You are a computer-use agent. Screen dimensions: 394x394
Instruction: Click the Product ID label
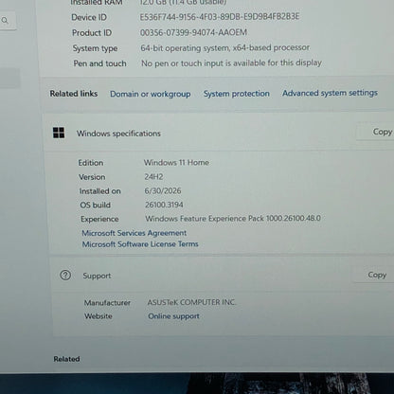tap(92, 33)
